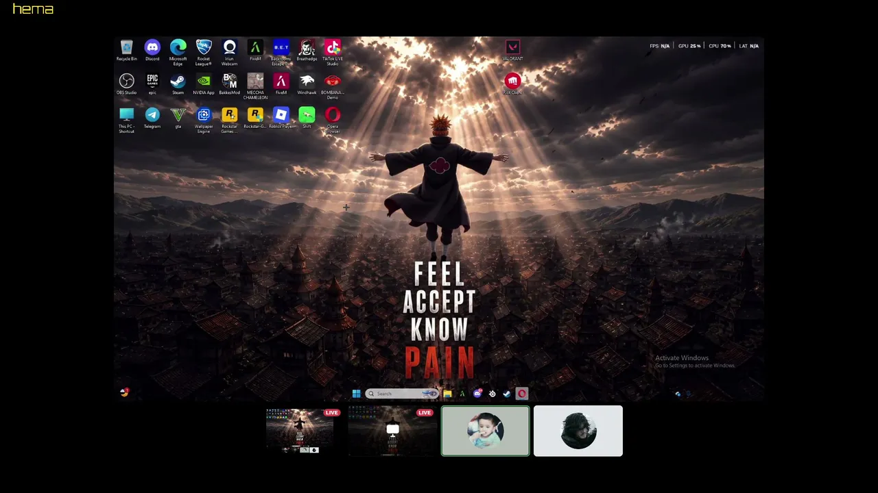Screen dimensions: 878x493
Task: Open the gta desktop shortcut
Action: 178,118
